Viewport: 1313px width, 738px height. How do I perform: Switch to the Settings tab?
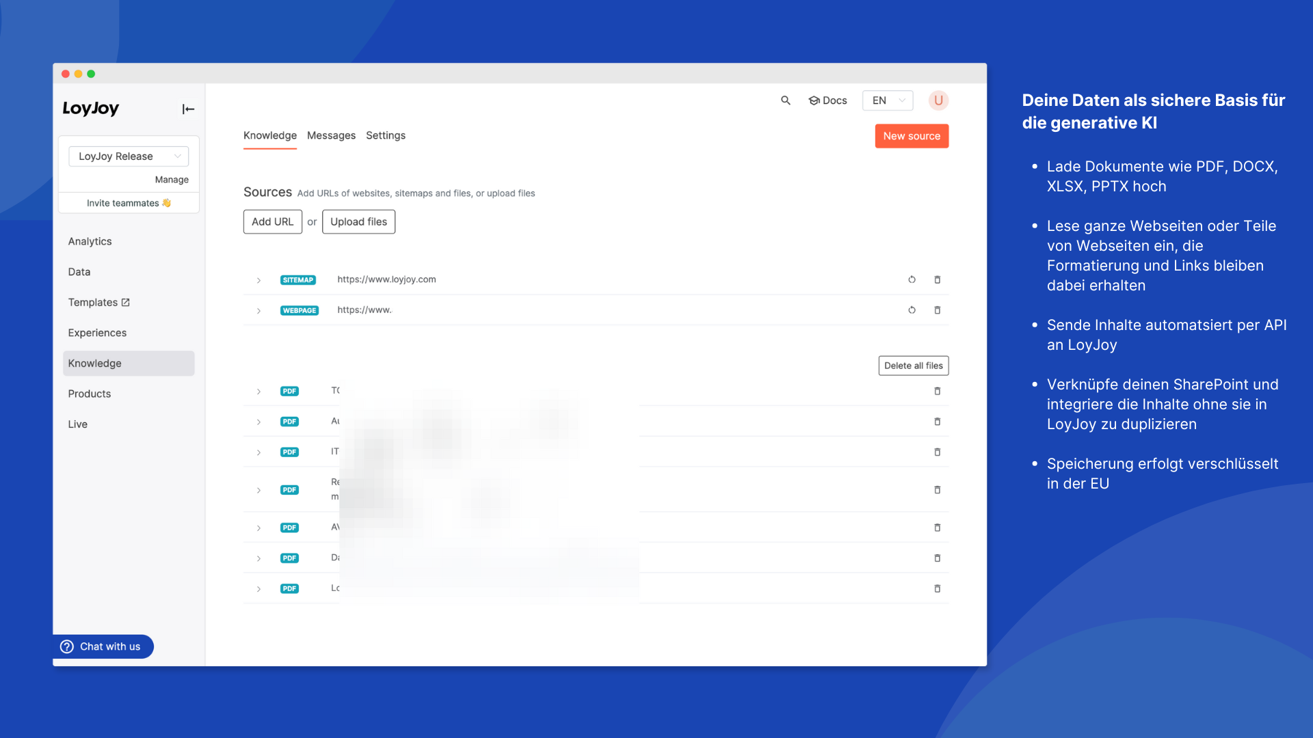click(386, 135)
